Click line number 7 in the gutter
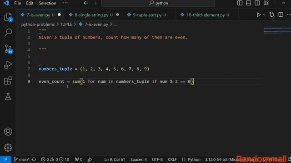 coord(29,69)
